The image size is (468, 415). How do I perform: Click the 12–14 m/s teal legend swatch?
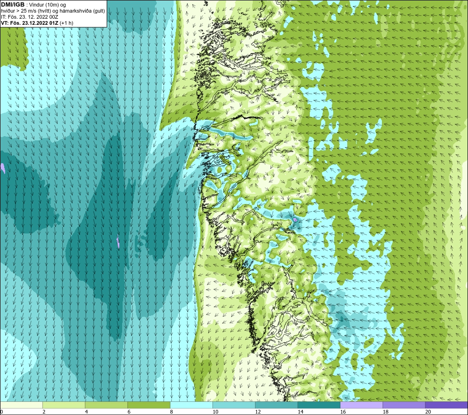coord(277,405)
